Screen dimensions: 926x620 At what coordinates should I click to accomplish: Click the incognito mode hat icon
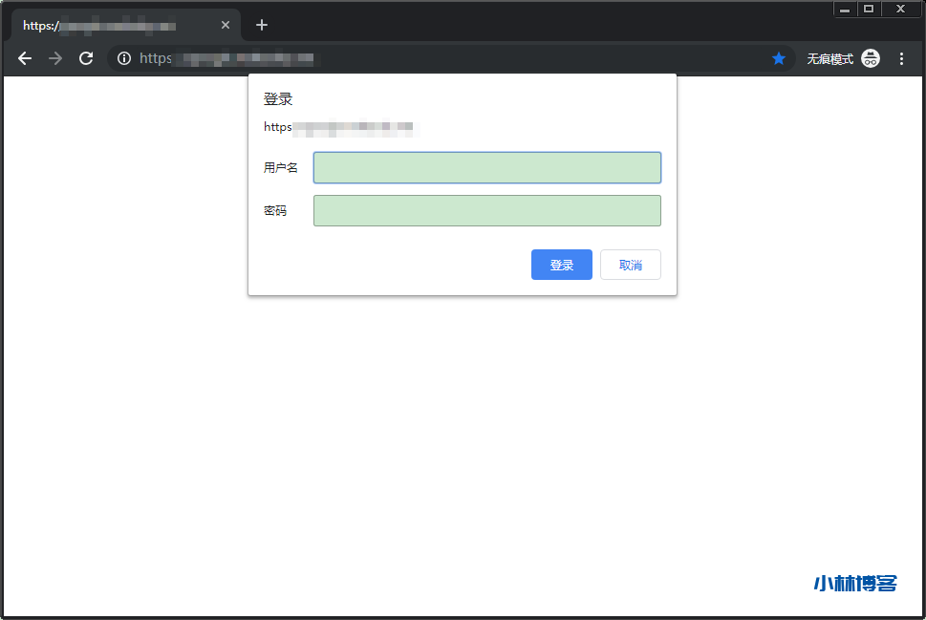coord(871,59)
